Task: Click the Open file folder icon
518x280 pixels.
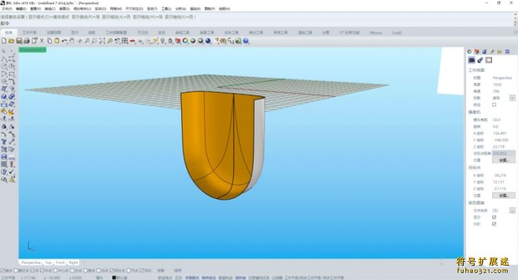Action: [11, 41]
